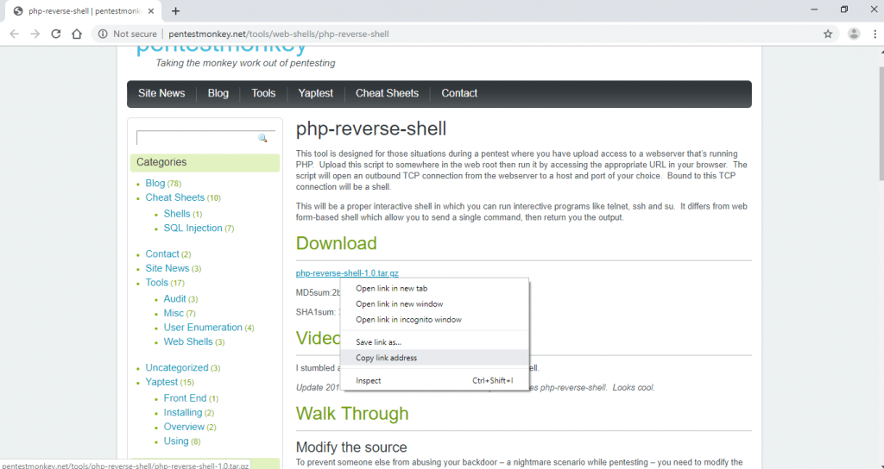Open the Shells subcategory link

tap(177, 214)
